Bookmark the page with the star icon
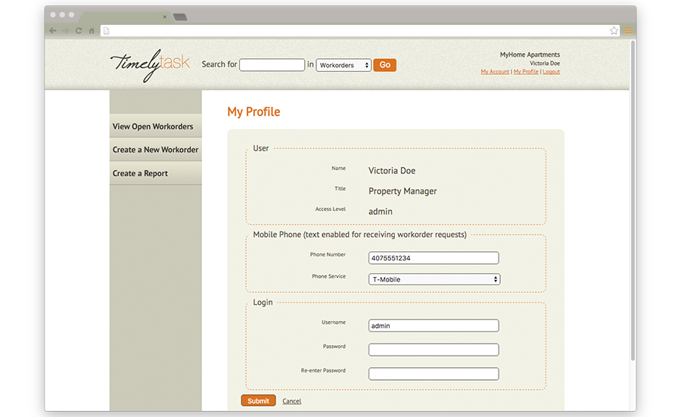This screenshot has height=417, width=681. tap(614, 31)
